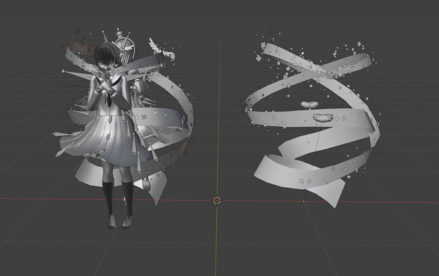Select the character's dark hair mesh

click(105, 55)
